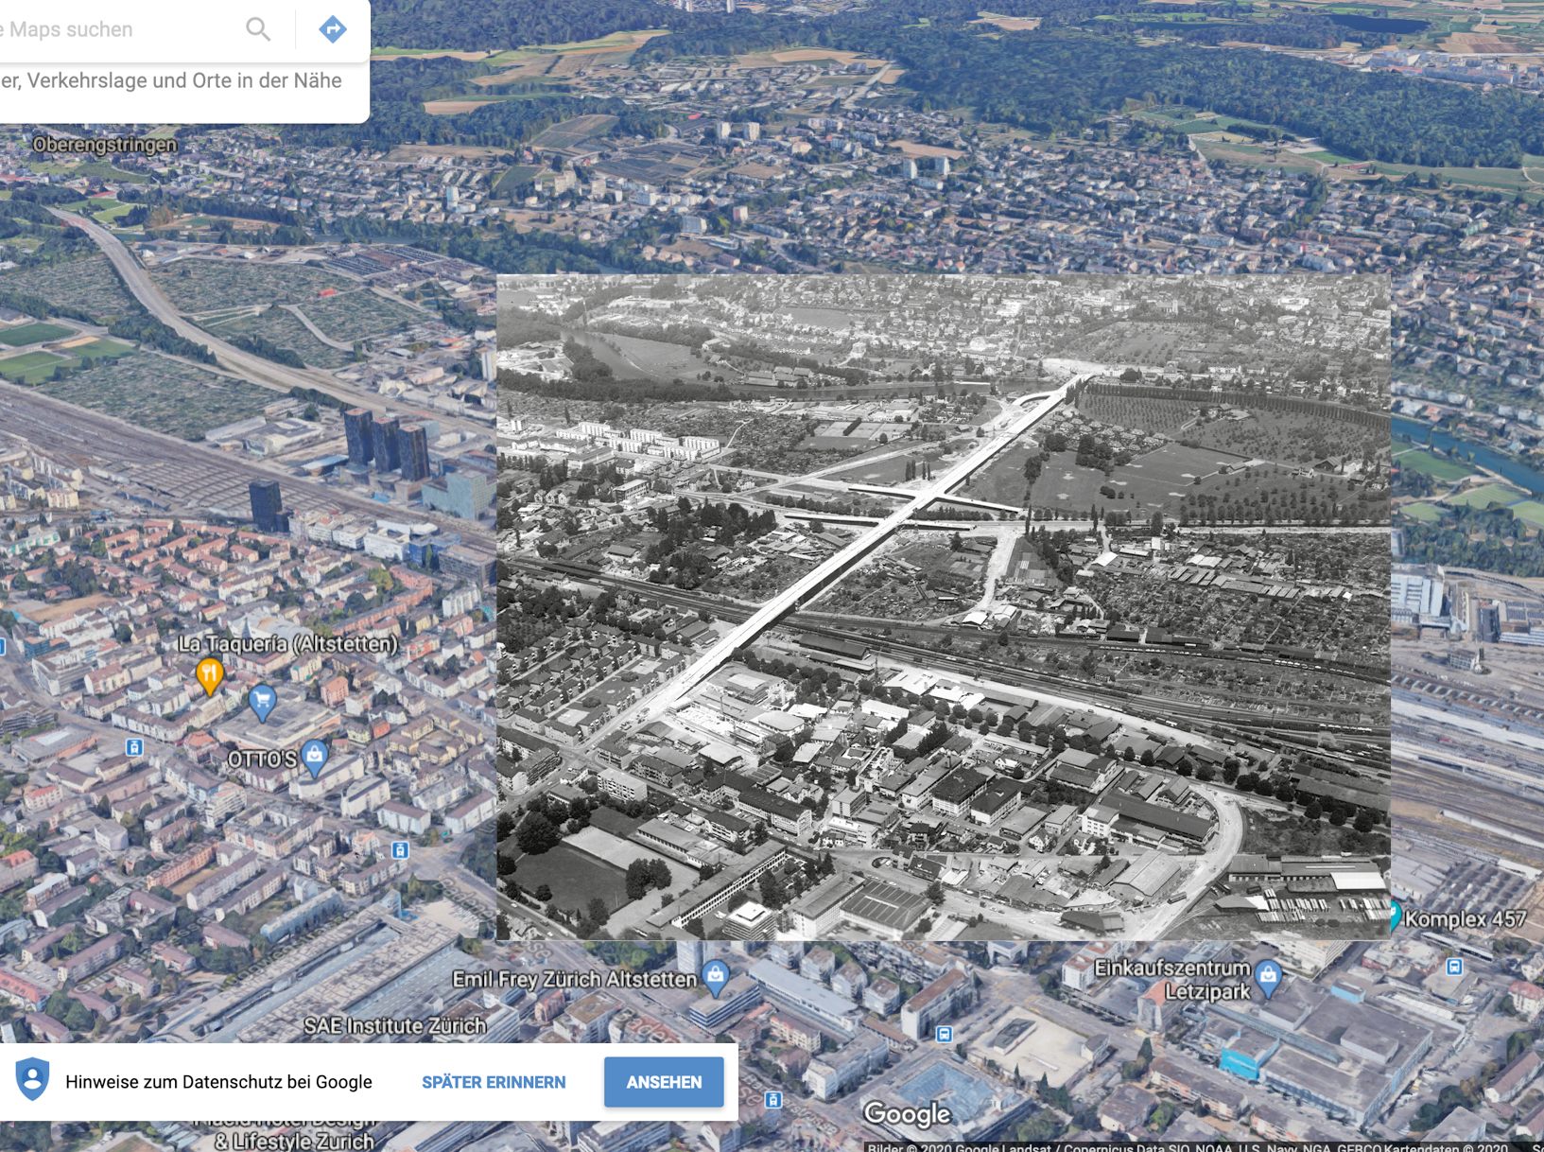Viewport: 1544px width, 1152px height.
Task: Click the transit stop icon right of Letzipark
Action: coord(1454,967)
